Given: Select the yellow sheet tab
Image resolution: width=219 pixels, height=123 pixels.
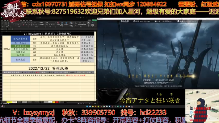Looking at the screenshot, I should point(9,102).
